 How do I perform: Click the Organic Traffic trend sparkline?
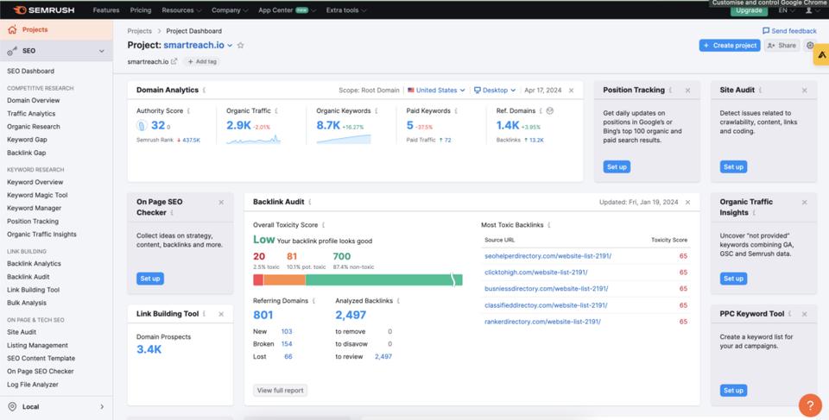[253, 140]
